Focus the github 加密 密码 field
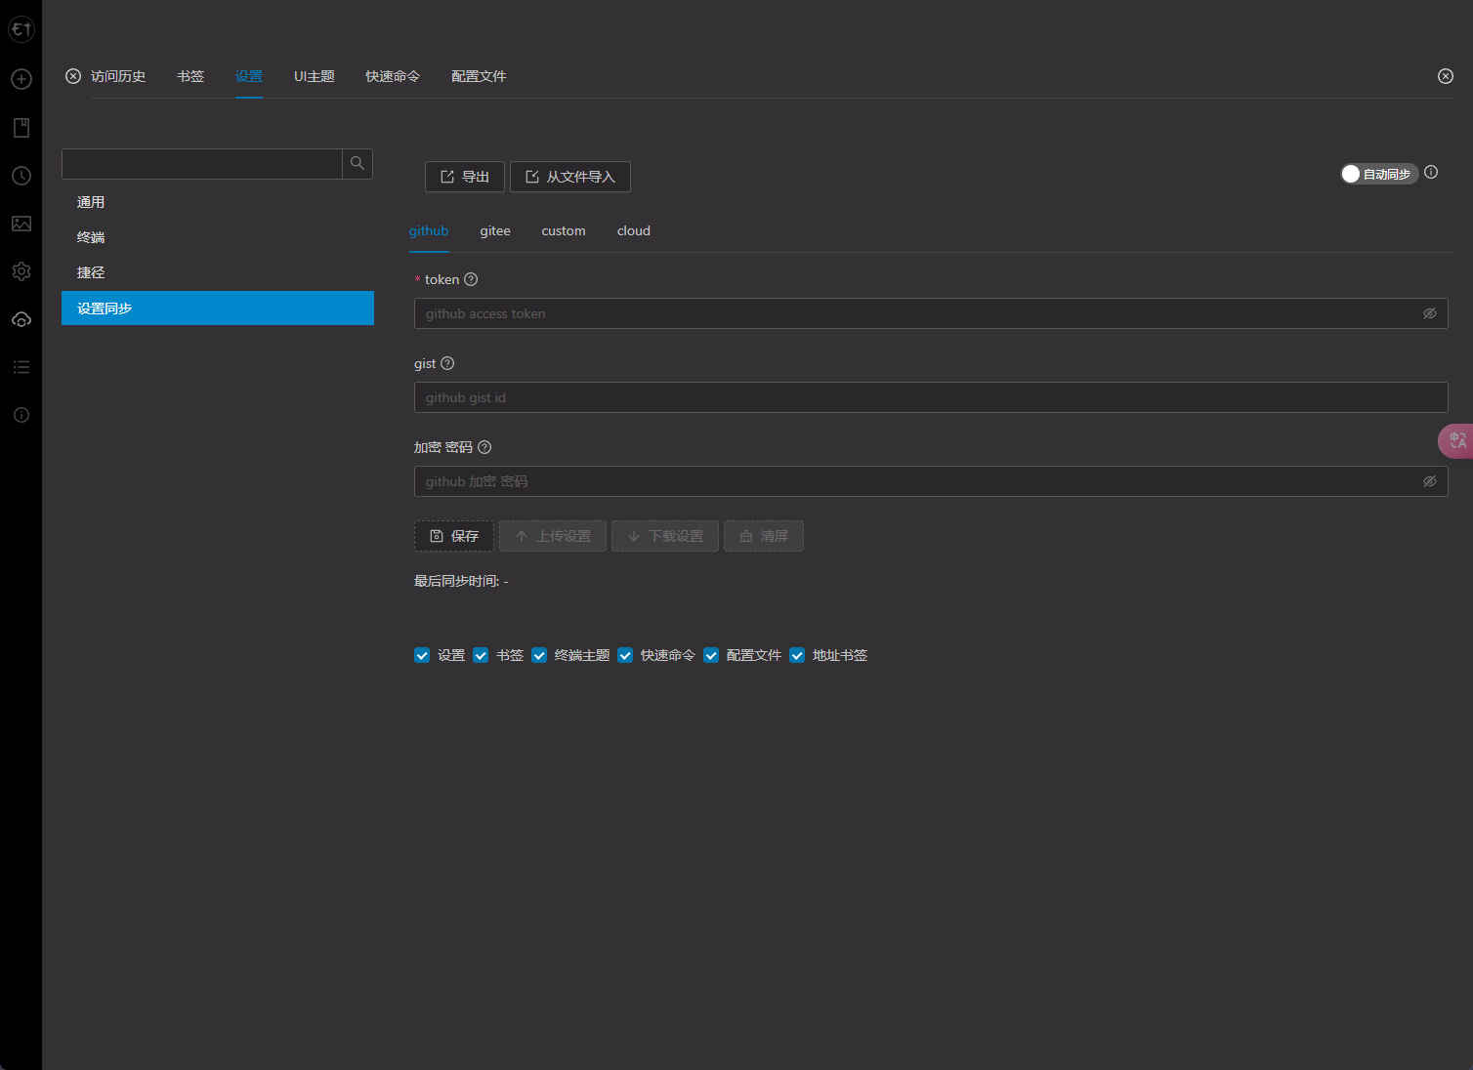1473x1070 pixels. coord(931,481)
